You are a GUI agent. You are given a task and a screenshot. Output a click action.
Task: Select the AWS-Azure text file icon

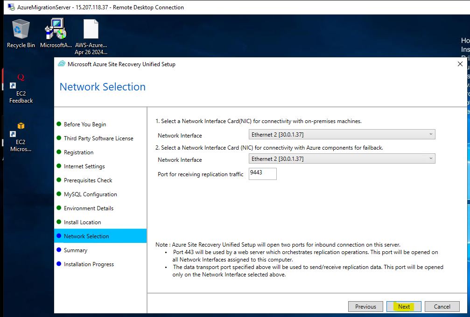pyautogui.click(x=91, y=30)
